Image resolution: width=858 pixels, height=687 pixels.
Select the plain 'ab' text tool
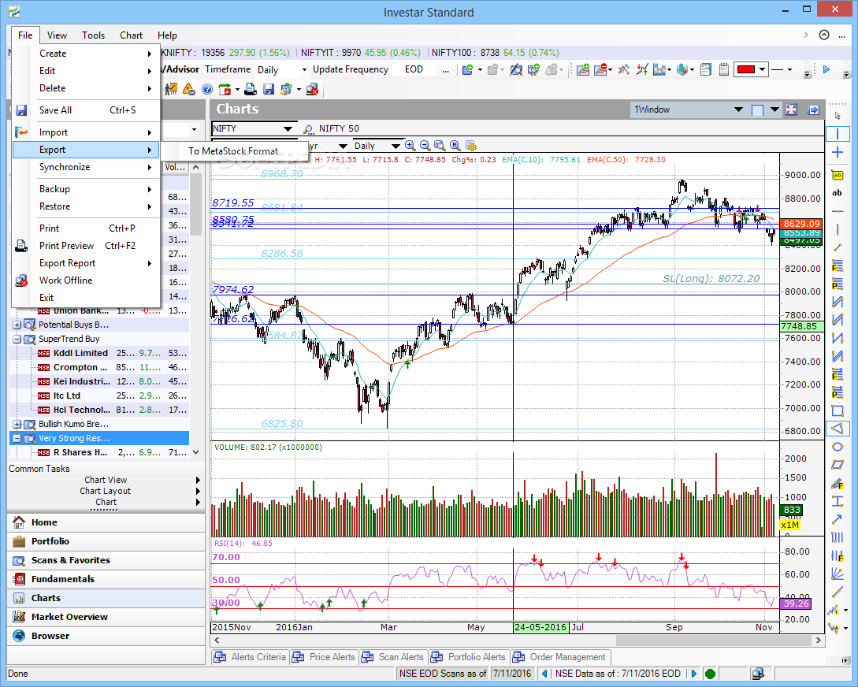(x=838, y=193)
